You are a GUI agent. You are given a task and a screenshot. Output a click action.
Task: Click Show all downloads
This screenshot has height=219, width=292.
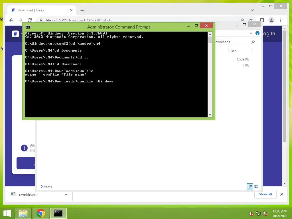[x=265, y=194]
